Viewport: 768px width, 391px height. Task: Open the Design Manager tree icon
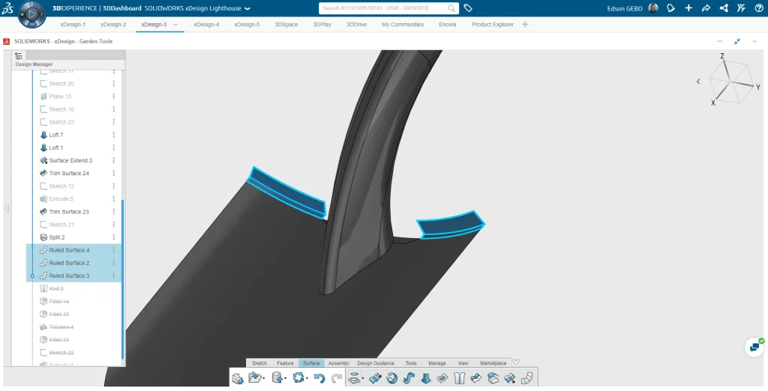(19, 56)
